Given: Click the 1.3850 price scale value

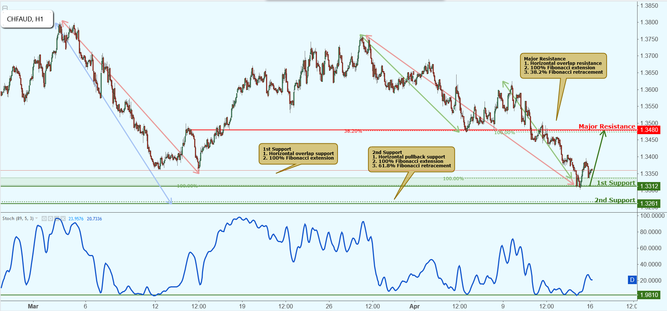Looking at the screenshot, I should pos(649,6).
